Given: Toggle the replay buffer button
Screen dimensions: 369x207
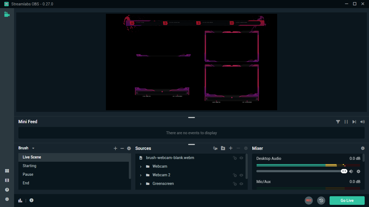Looking at the screenshot, I should tap(321, 200).
